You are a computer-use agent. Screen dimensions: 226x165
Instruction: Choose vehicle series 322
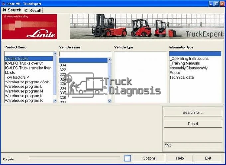pos(83,70)
